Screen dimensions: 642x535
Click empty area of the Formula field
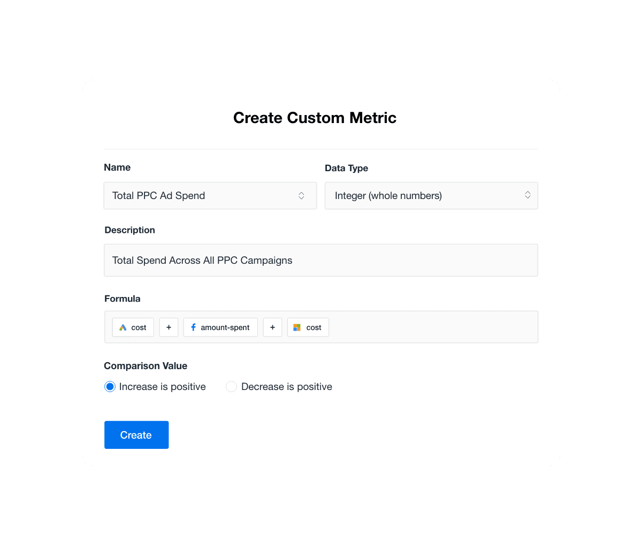click(433, 327)
